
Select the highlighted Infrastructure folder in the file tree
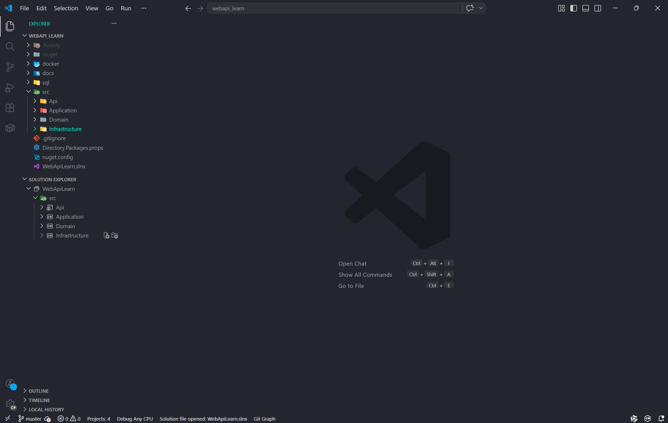coord(65,129)
